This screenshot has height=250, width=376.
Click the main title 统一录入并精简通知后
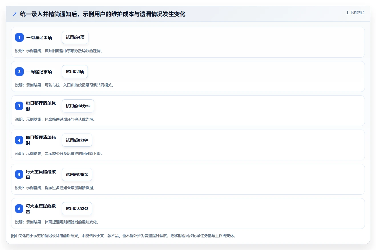pyautogui.click(x=103, y=14)
